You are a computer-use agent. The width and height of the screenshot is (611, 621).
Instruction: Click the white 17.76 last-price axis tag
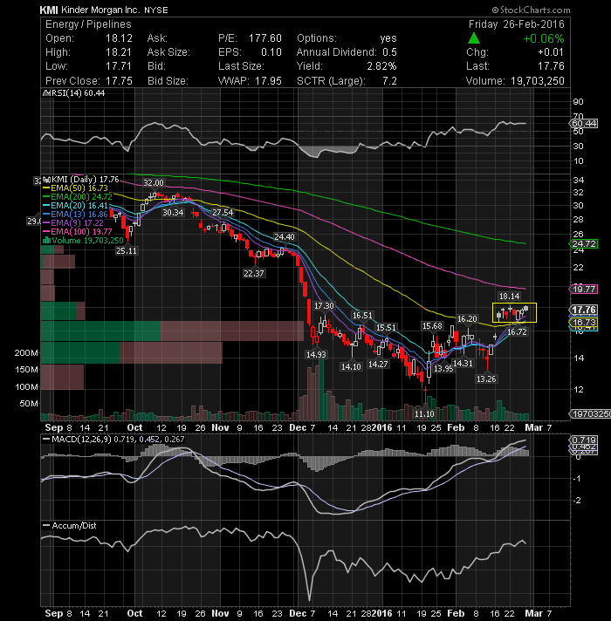(584, 310)
